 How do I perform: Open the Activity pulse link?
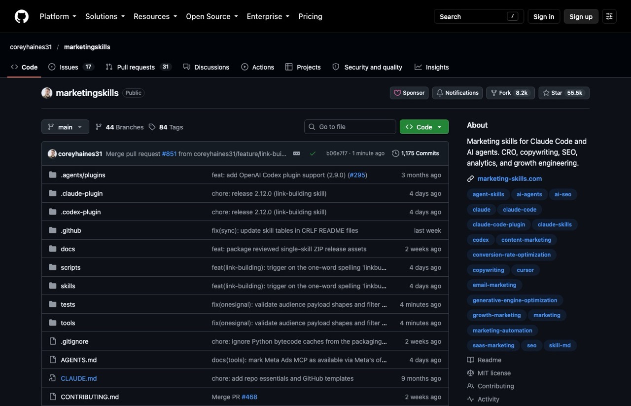[x=483, y=399]
